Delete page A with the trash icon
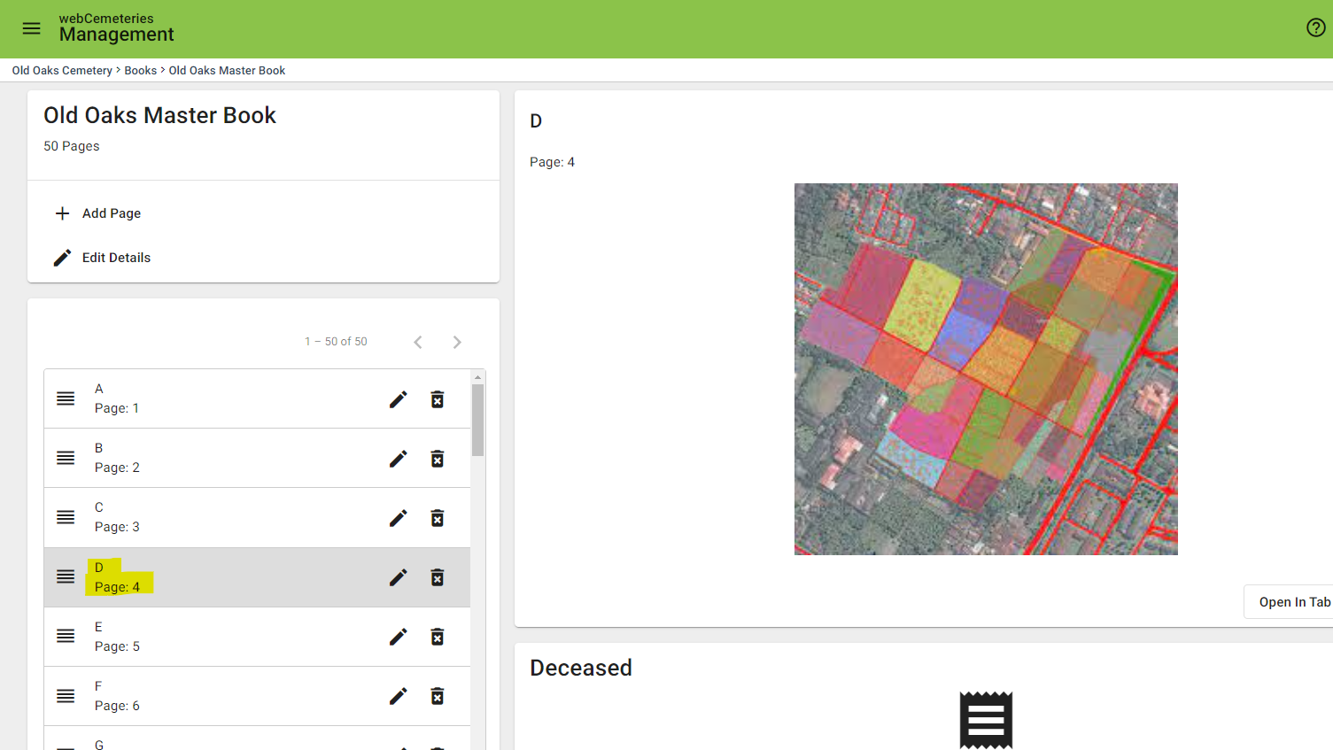Screen dimensions: 1333x750 pyautogui.click(x=438, y=399)
